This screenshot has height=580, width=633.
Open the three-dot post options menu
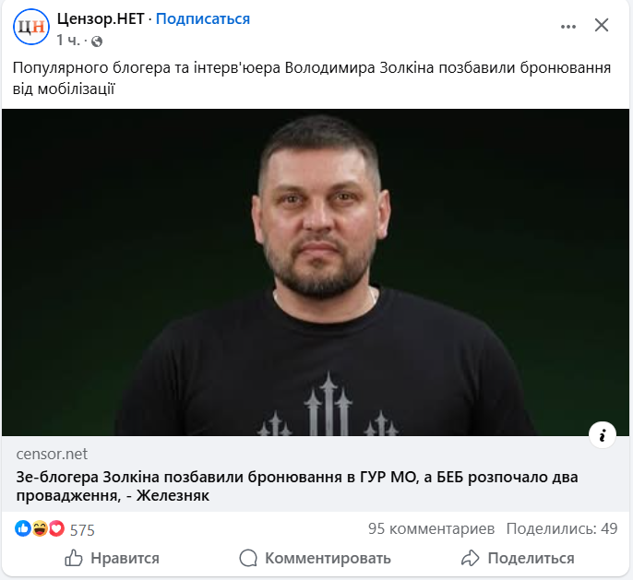click(568, 27)
